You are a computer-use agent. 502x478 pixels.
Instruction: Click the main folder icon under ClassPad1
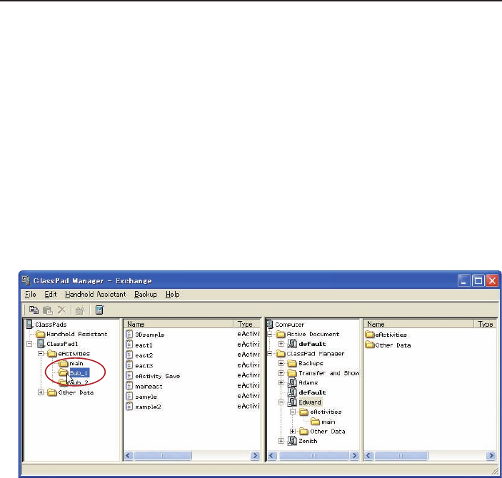coord(64,363)
